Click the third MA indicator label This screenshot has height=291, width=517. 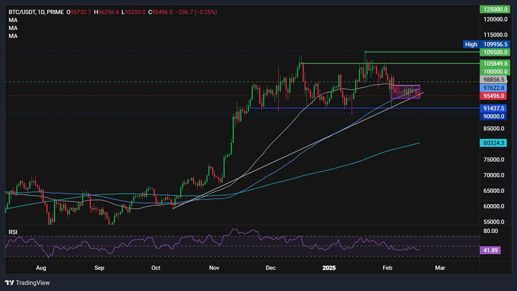tap(13, 36)
